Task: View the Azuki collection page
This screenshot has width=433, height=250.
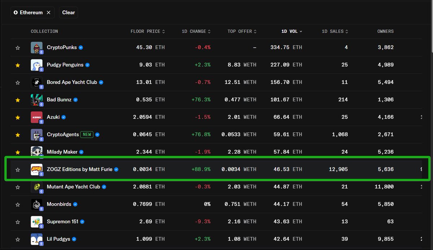Action: pyautogui.click(x=53, y=117)
